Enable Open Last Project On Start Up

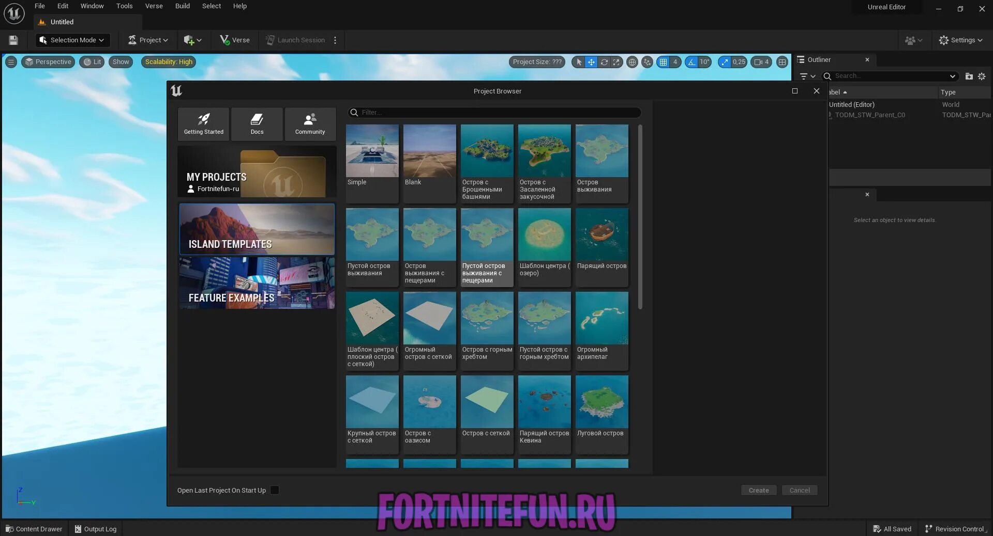[275, 491]
